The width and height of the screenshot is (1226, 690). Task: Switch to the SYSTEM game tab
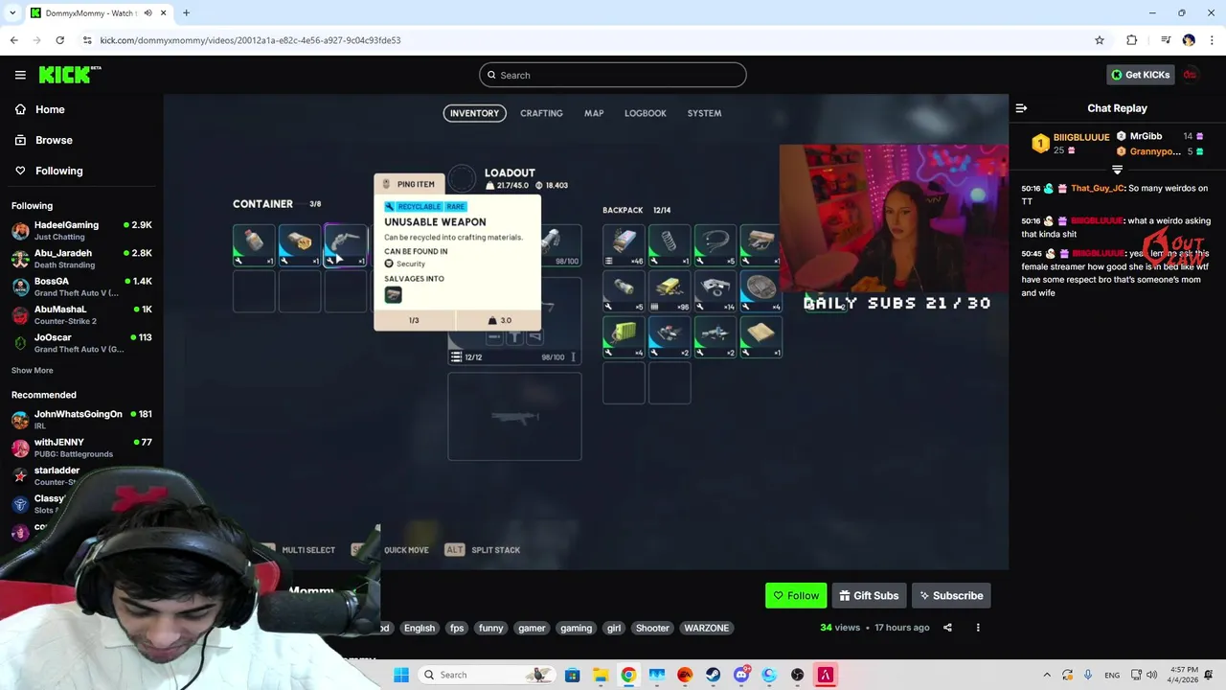coord(704,113)
